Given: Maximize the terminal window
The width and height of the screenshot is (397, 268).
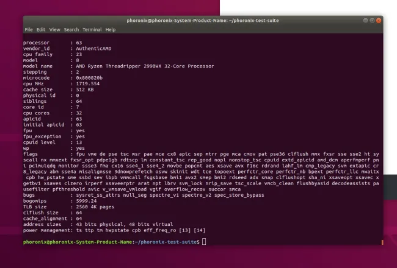Looking at the screenshot, I should (372, 21).
